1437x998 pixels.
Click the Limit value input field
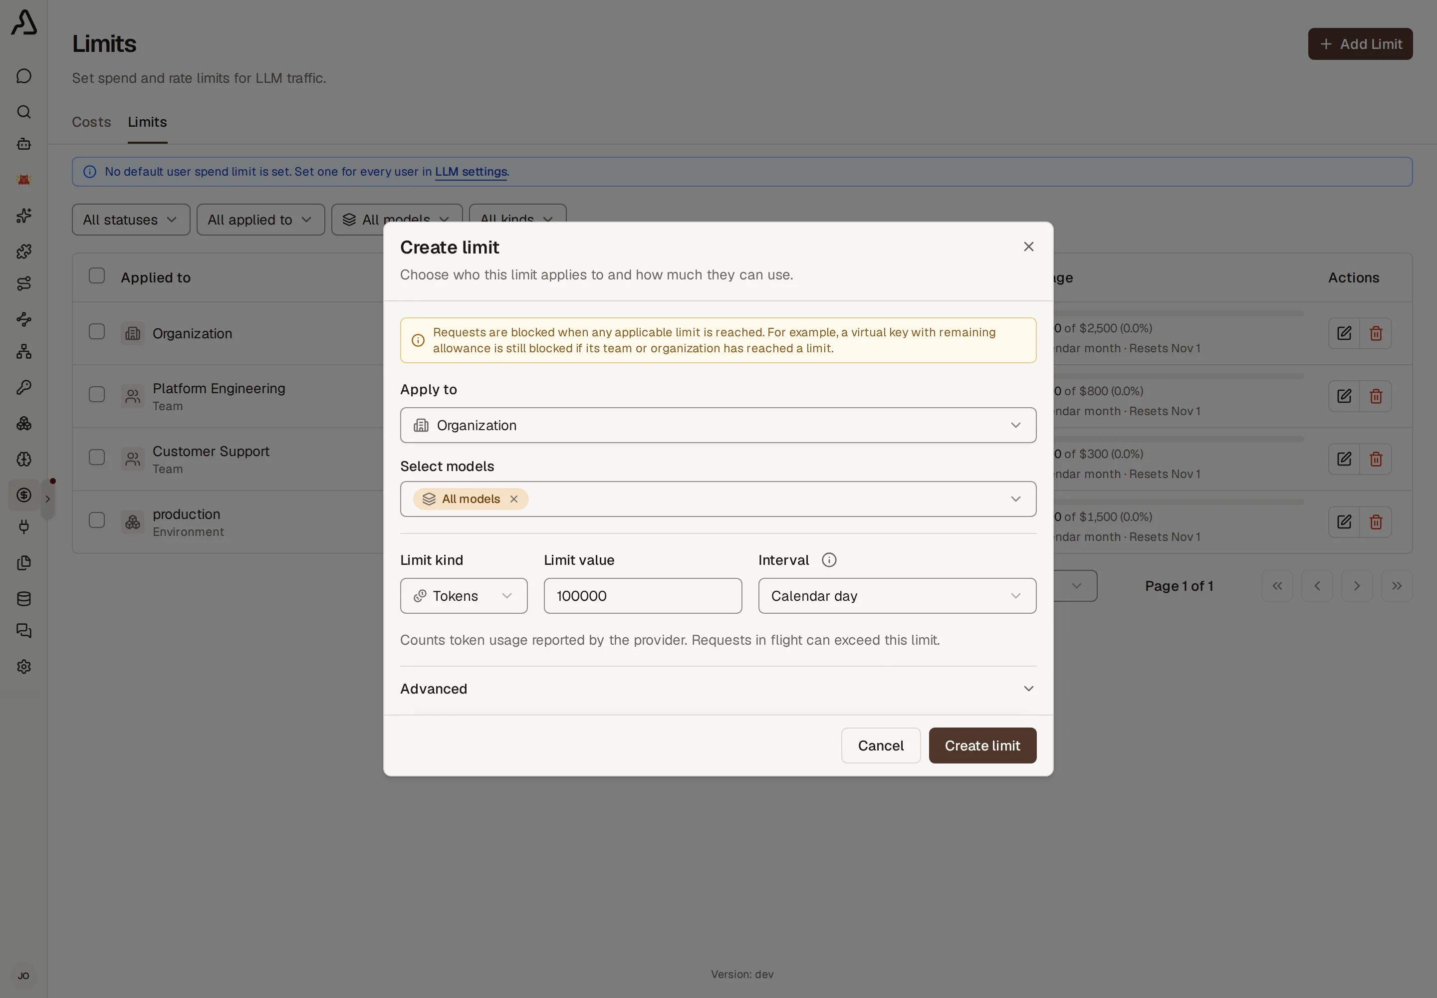pyautogui.click(x=642, y=596)
